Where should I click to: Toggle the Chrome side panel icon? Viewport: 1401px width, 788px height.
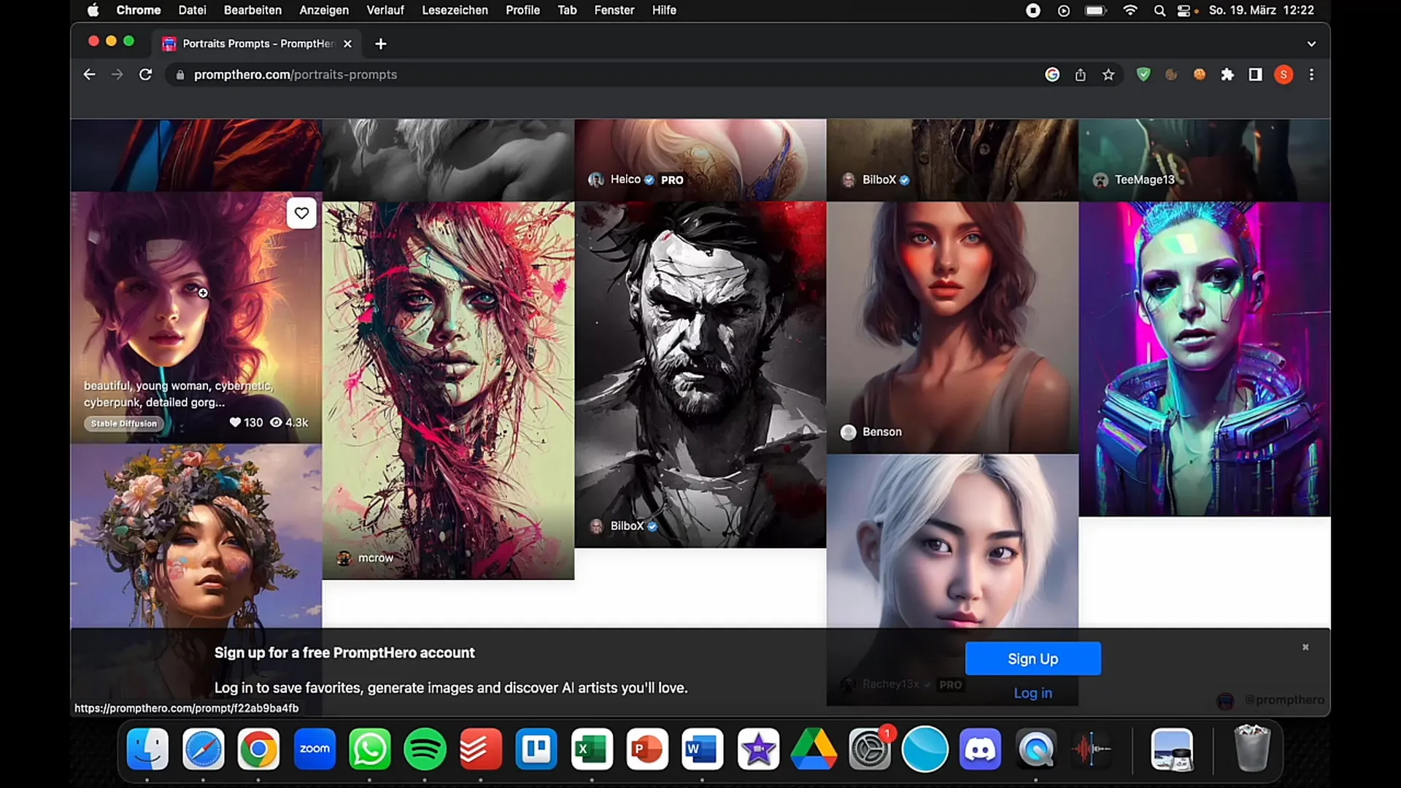(x=1255, y=74)
